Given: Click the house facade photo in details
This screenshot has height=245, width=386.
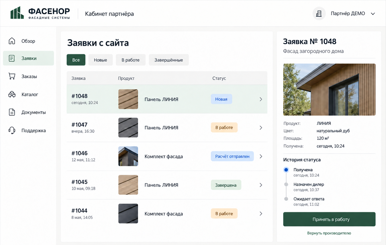Looking at the screenshot, I should click(x=329, y=89).
